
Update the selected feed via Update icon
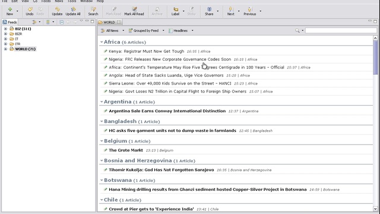coord(57,10)
